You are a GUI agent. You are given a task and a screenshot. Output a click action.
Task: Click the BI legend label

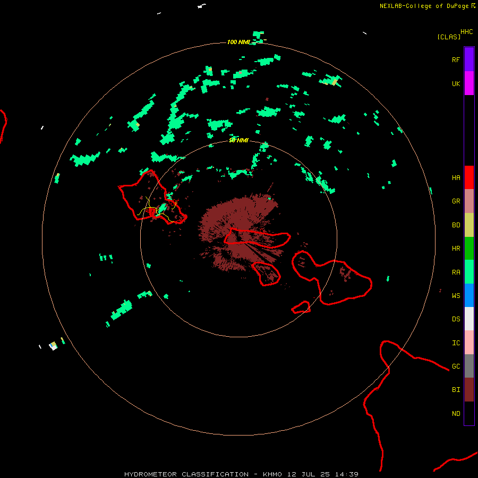point(456,390)
